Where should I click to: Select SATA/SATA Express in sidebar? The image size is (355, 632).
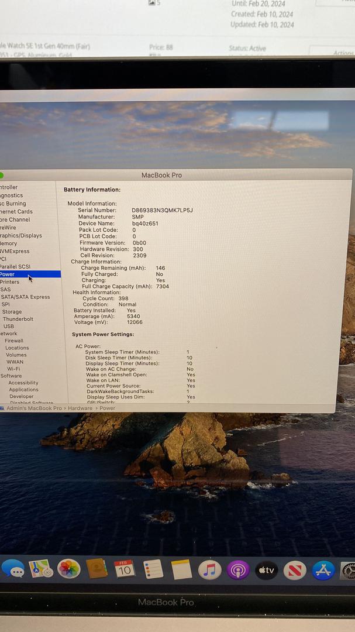point(25,297)
